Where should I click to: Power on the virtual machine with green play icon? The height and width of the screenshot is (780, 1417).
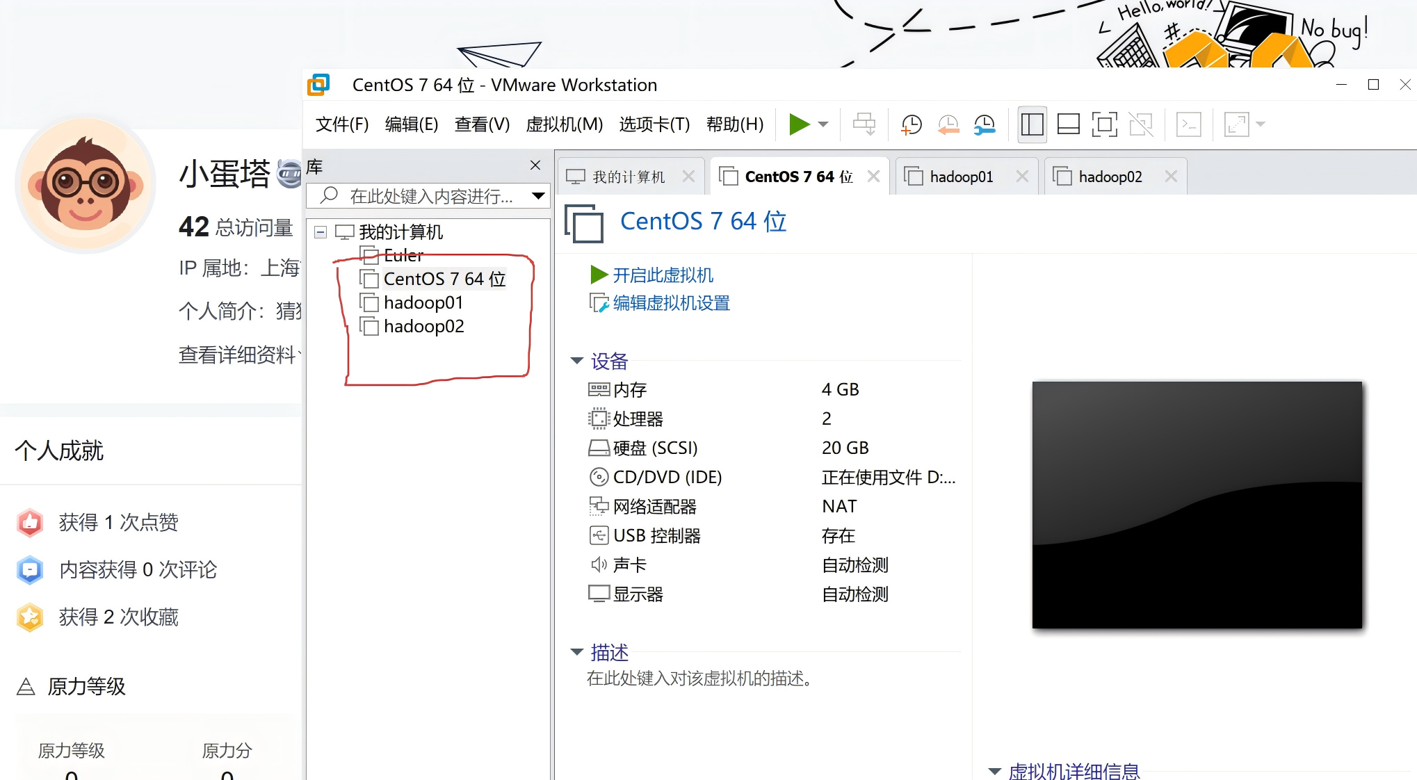click(799, 124)
